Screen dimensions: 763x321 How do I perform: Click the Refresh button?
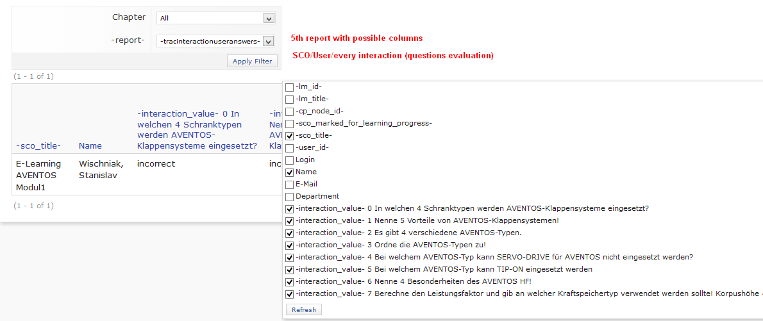(304, 309)
